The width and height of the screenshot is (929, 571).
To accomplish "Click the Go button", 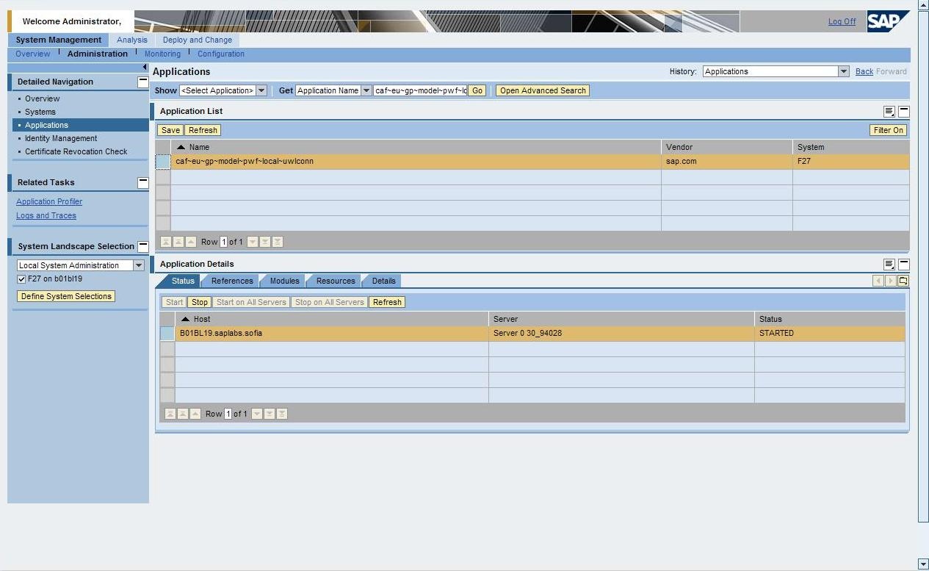I will coord(477,91).
